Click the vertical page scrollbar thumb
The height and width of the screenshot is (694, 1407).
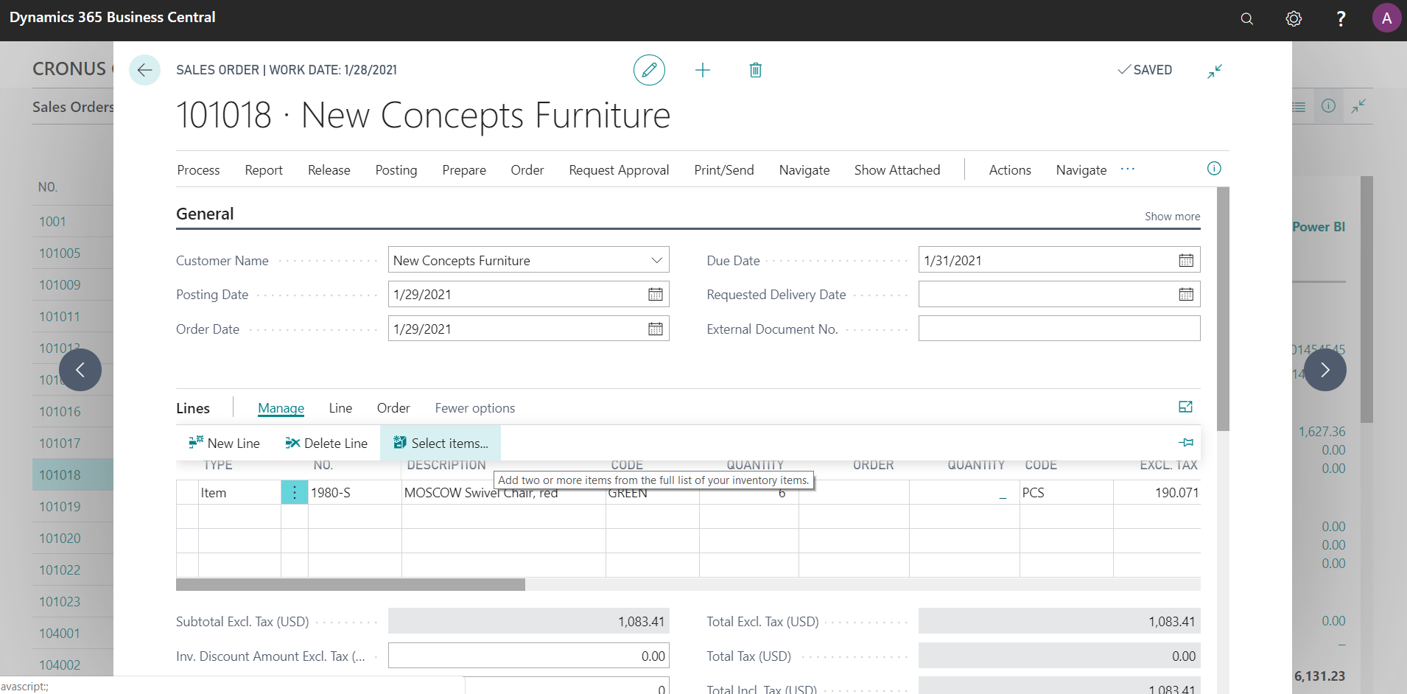tap(1223, 309)
